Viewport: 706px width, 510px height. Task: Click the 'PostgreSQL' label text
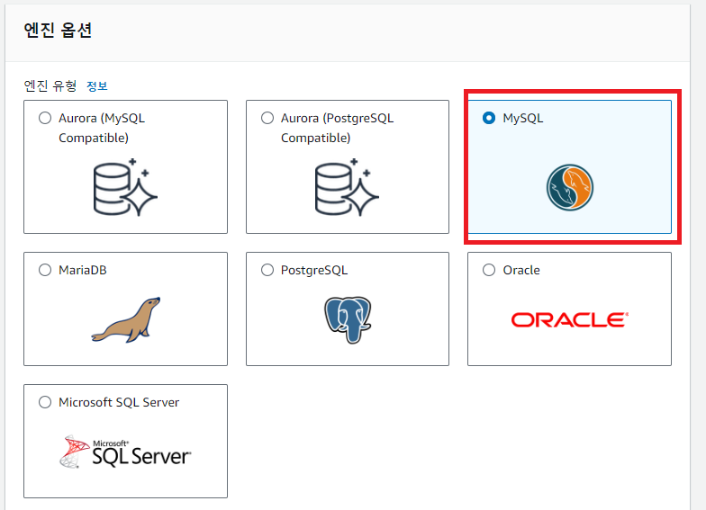pyautogui.click(x=314, y=270)
